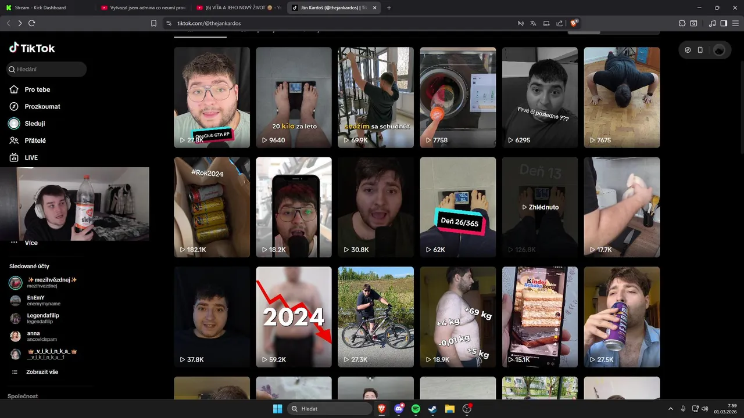
Task: Open the bicycle video with 27.3K views
Action: (376, 317)
